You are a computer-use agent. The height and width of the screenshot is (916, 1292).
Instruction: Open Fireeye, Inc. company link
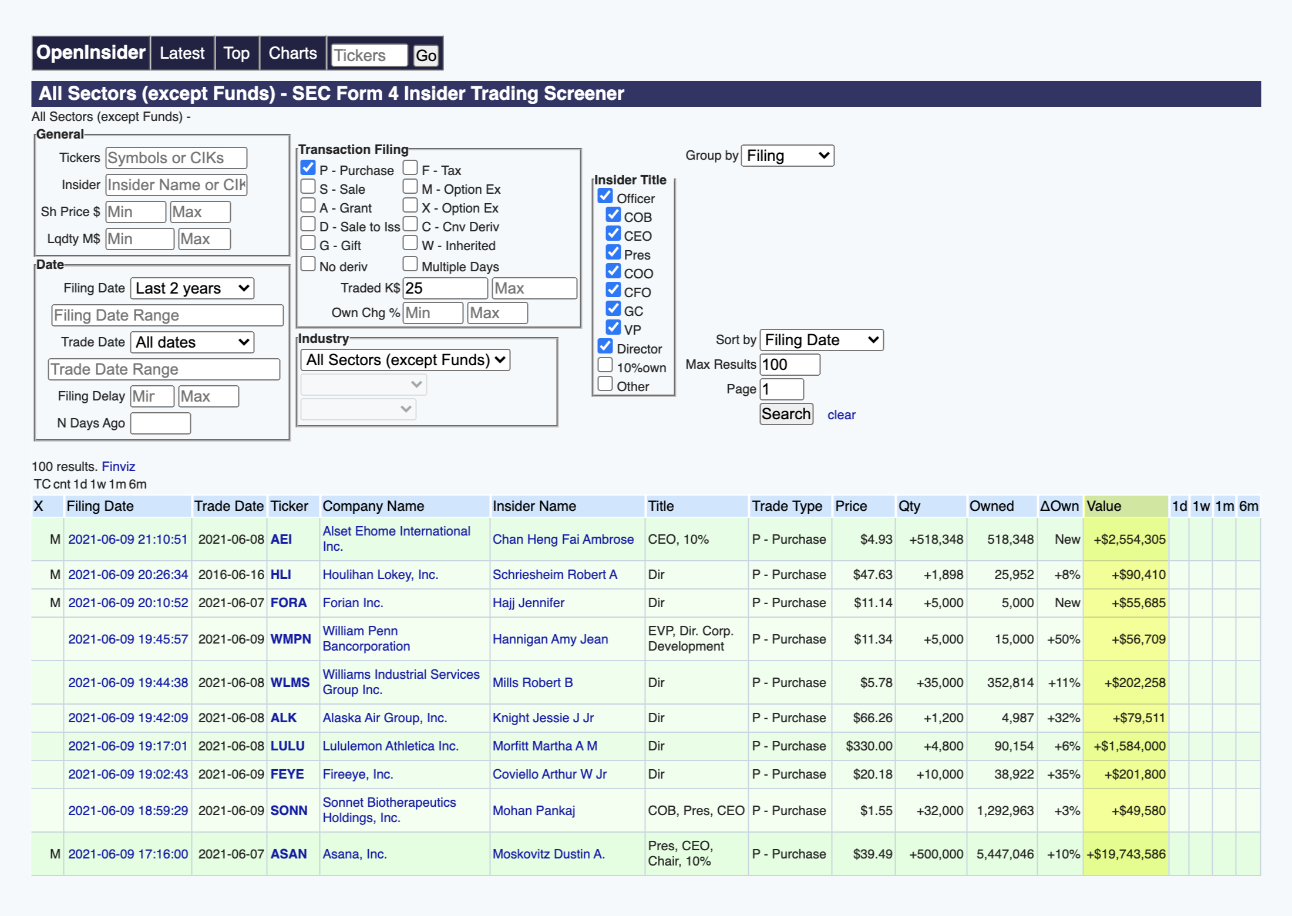(x=357, y=774)
